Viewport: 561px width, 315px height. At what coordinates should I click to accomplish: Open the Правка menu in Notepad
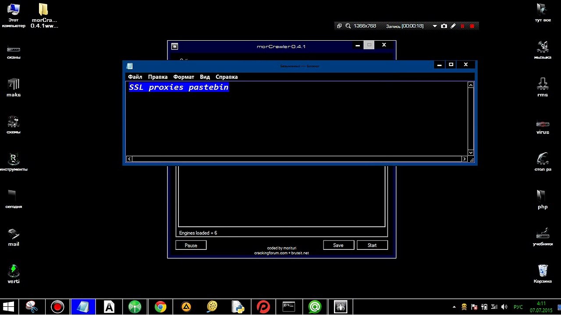[x=158, y=77]
